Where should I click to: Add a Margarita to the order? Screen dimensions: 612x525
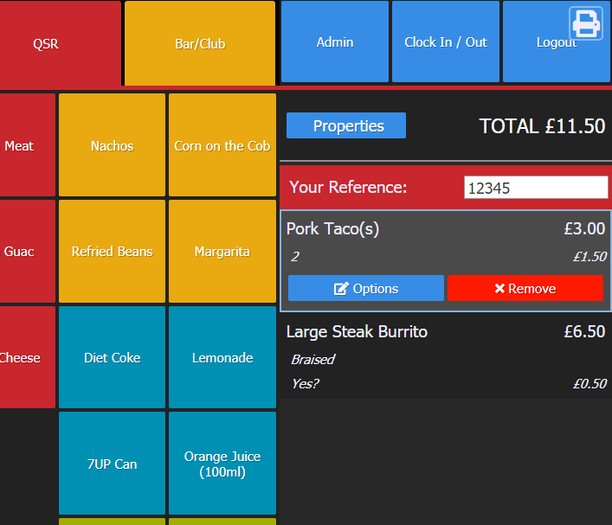[x=222, y=251]
